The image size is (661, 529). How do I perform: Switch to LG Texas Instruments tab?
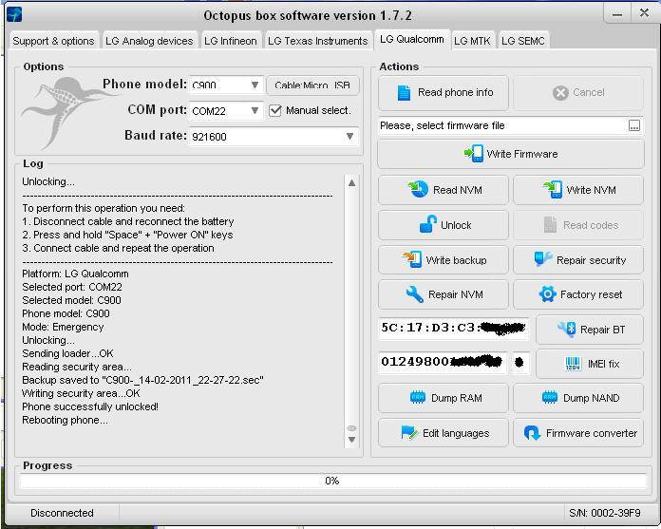318,41
